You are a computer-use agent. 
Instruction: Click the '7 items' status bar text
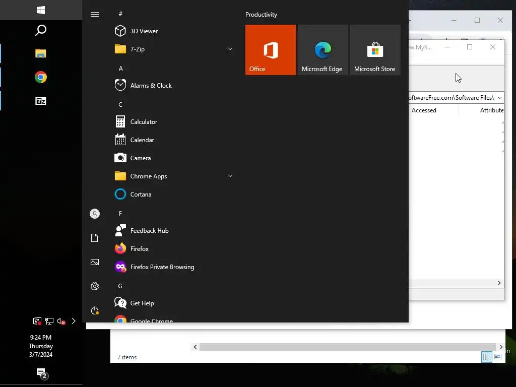[x=127, y=357]
